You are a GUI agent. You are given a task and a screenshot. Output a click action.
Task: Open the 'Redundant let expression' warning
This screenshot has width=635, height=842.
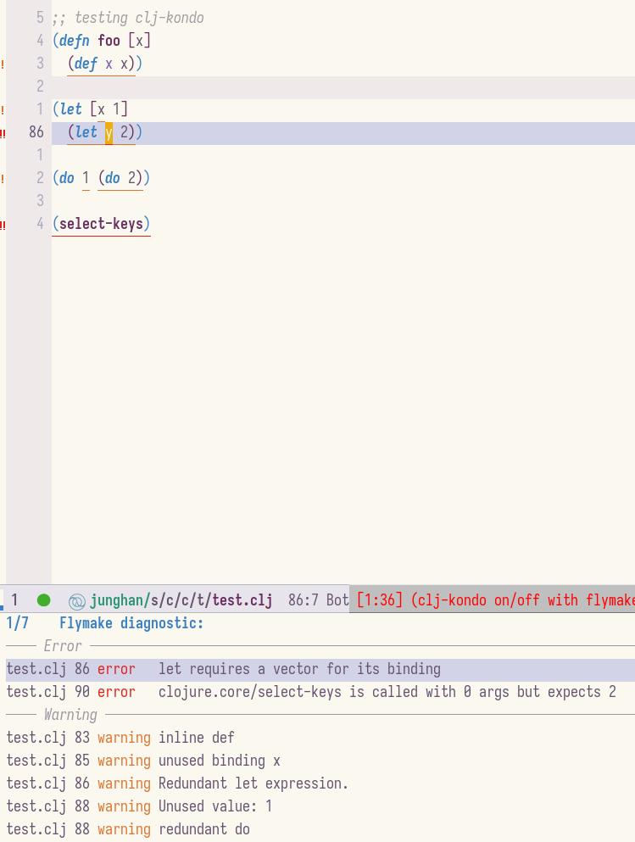[x=253, y=783]
